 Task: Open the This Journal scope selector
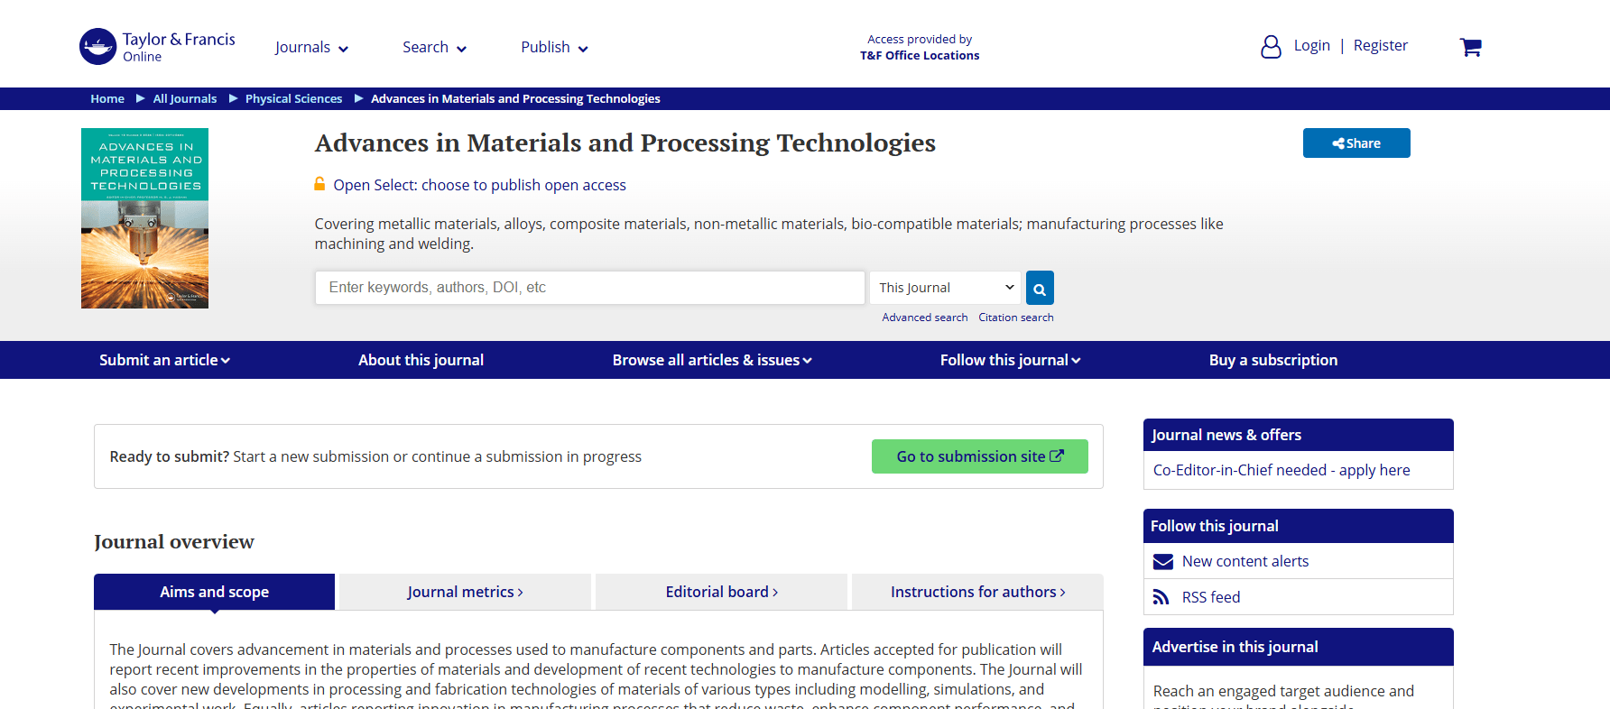(945, 288)
